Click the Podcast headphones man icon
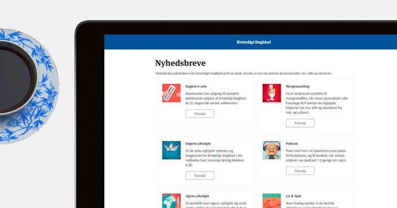 [272, 150]
